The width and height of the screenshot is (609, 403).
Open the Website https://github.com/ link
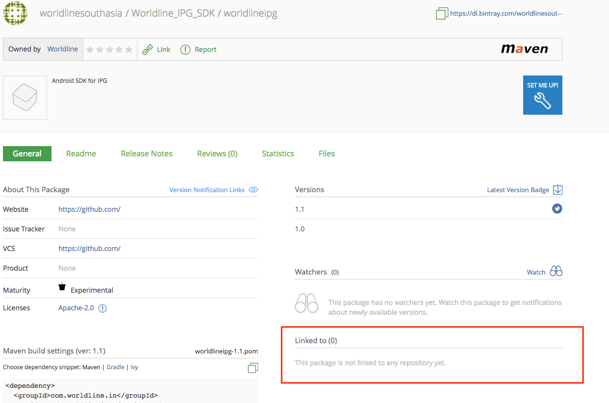coord(89,209)
